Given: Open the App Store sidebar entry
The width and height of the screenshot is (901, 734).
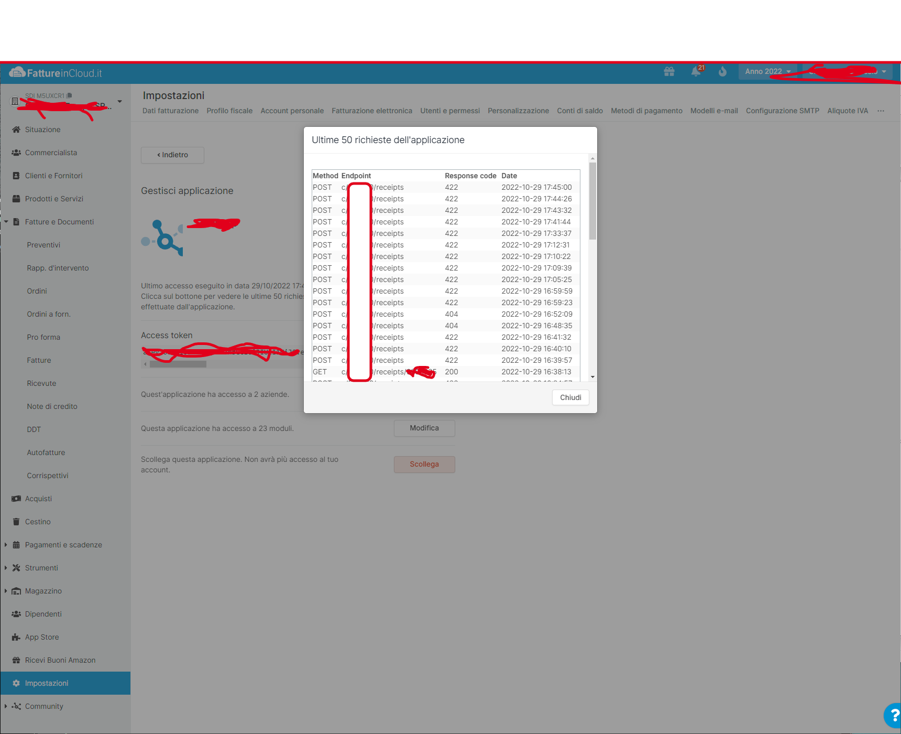Looking at the screenshot, I should (41, 636).
